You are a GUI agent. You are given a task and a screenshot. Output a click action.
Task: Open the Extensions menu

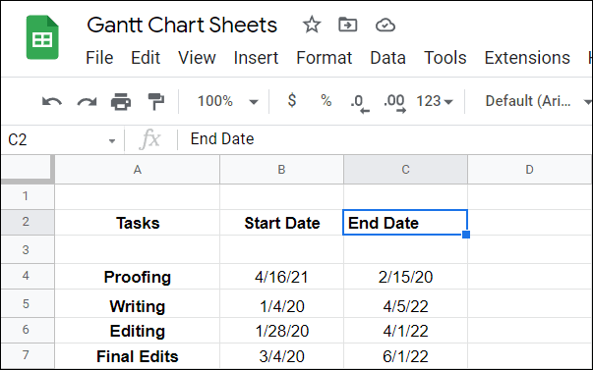coord(527,58)
